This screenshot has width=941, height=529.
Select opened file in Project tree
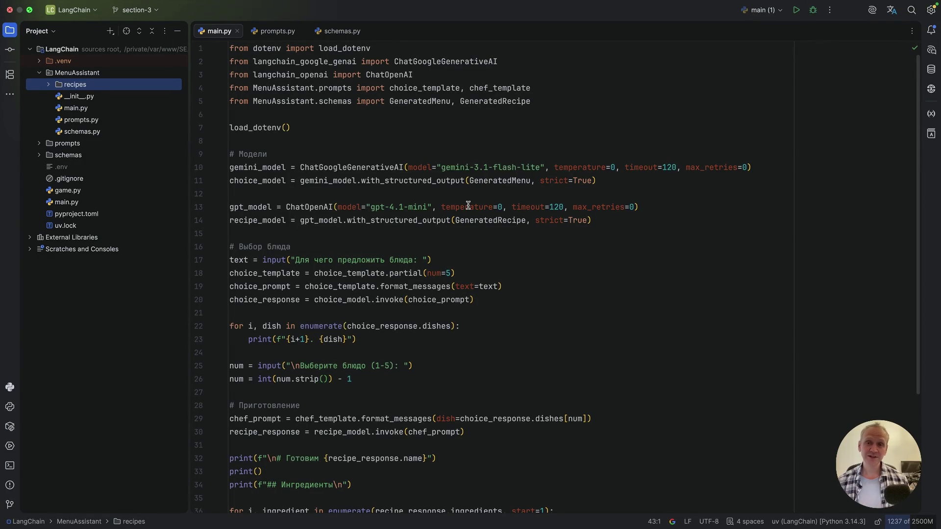point(126,31)
